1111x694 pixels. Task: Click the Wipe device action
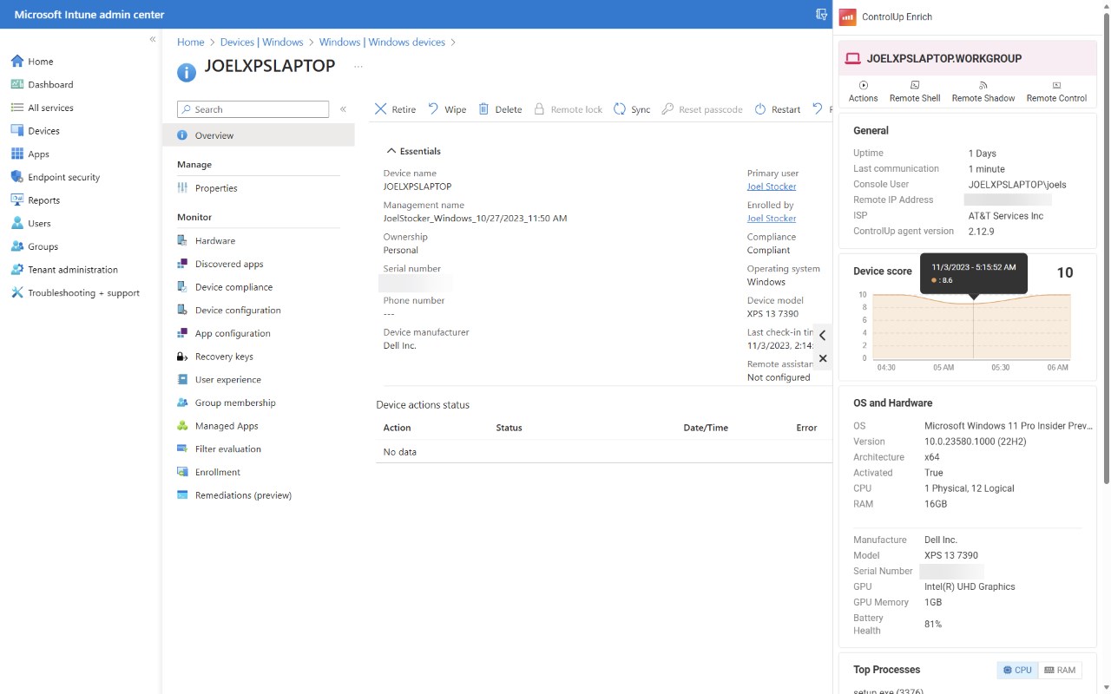coord(447,109)
